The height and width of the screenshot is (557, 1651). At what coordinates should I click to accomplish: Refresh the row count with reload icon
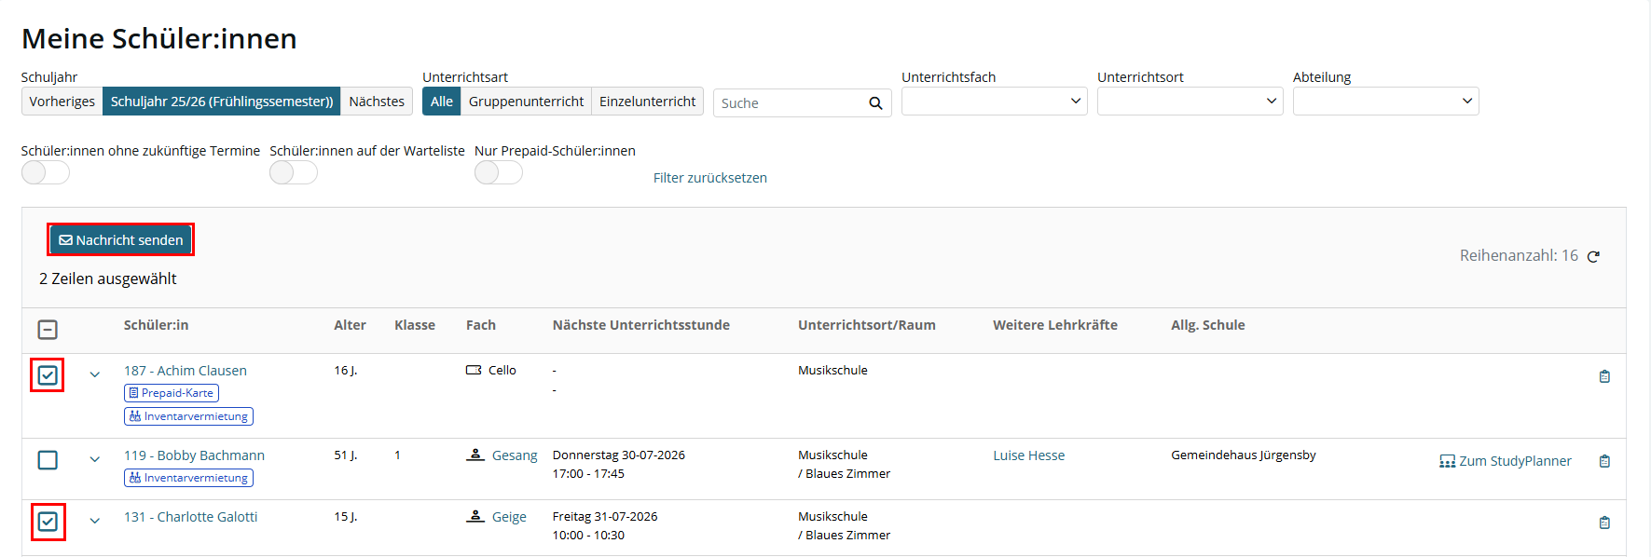click(1593, 256)
